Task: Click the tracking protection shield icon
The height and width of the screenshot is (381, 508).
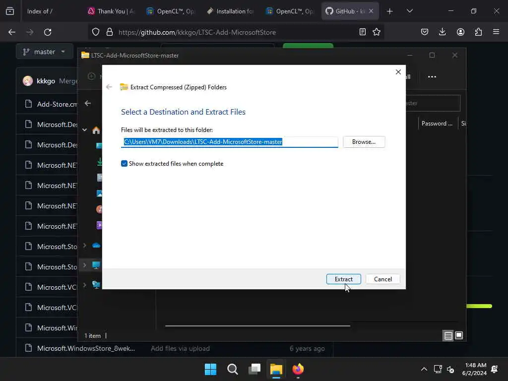Action: (96, 32)
